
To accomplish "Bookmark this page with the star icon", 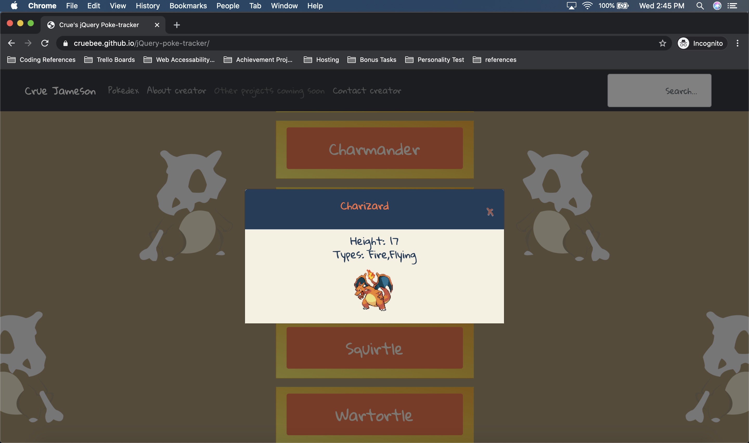I will (x=662, y=43).
